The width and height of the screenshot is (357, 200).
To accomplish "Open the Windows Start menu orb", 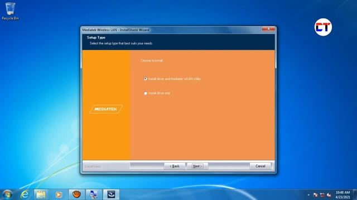I will [x=7, y=194].
